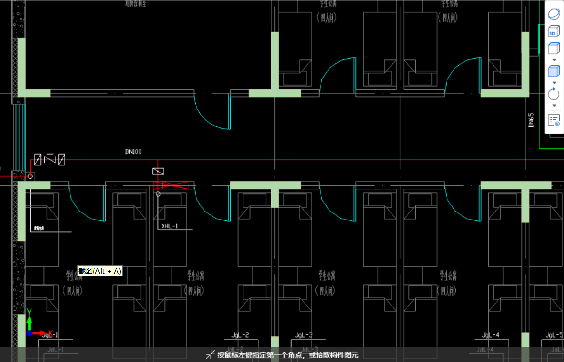Click the collapse arrows icon in prompt bar
The height and width of the screenshot is (362, 564).
(211, 354)
